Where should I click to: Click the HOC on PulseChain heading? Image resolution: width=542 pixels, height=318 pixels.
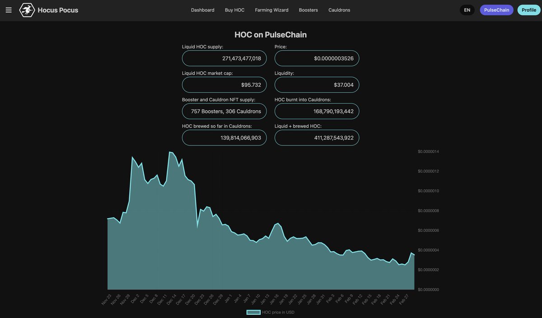click(x=271, y=34)
